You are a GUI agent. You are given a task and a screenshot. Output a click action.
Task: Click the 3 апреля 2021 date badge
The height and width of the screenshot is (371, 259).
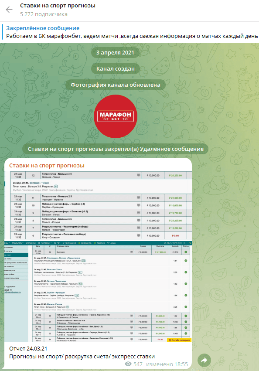point(115,52)
